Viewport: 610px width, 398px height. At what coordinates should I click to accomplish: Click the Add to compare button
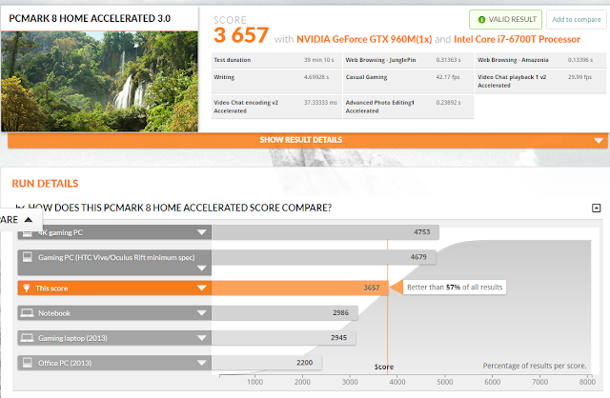pos(576,19)
